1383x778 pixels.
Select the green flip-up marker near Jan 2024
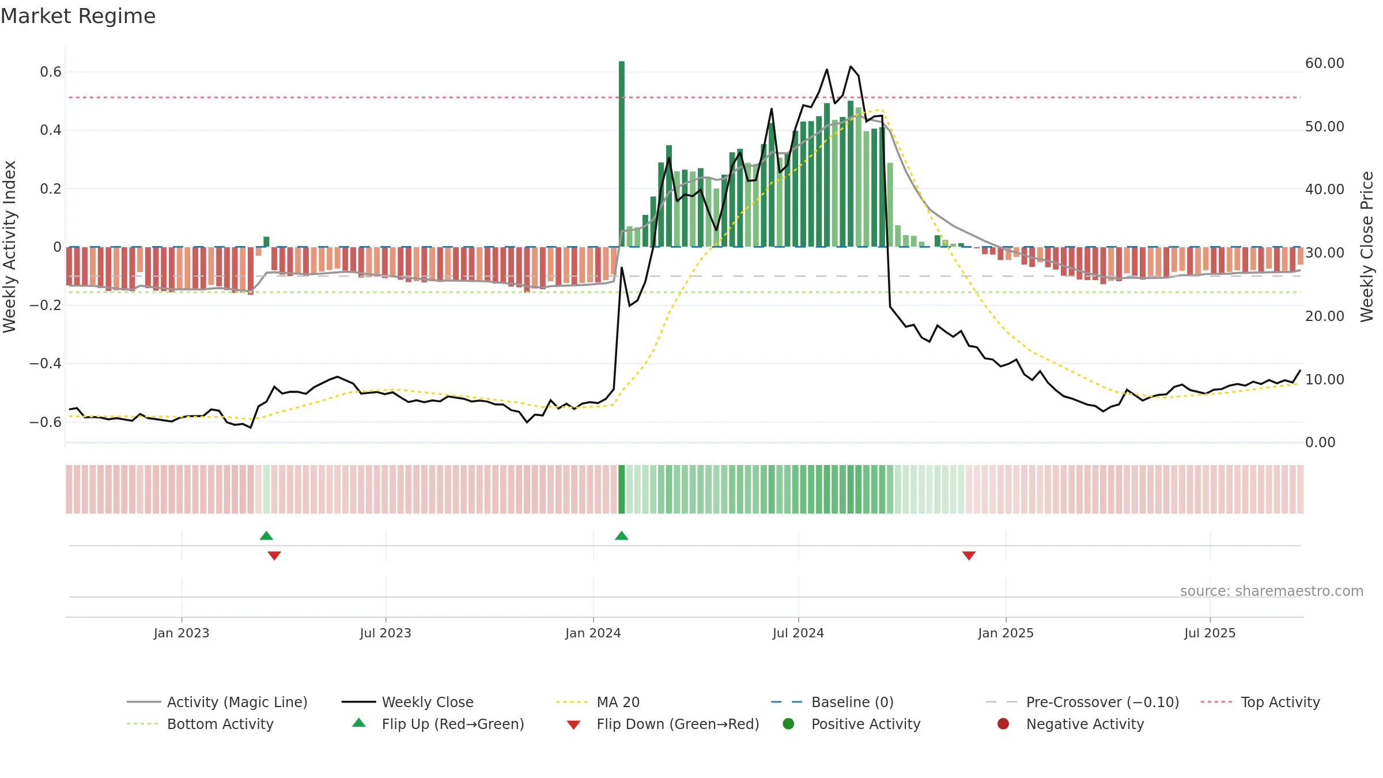[x=621, y=536]
